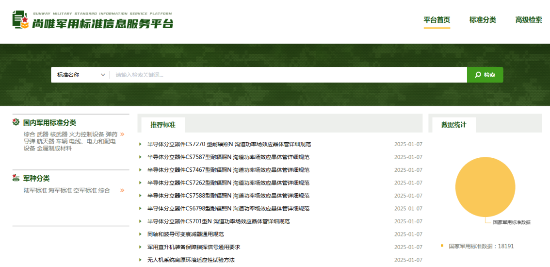Select the 数据统计 tab

coord(454,125)
